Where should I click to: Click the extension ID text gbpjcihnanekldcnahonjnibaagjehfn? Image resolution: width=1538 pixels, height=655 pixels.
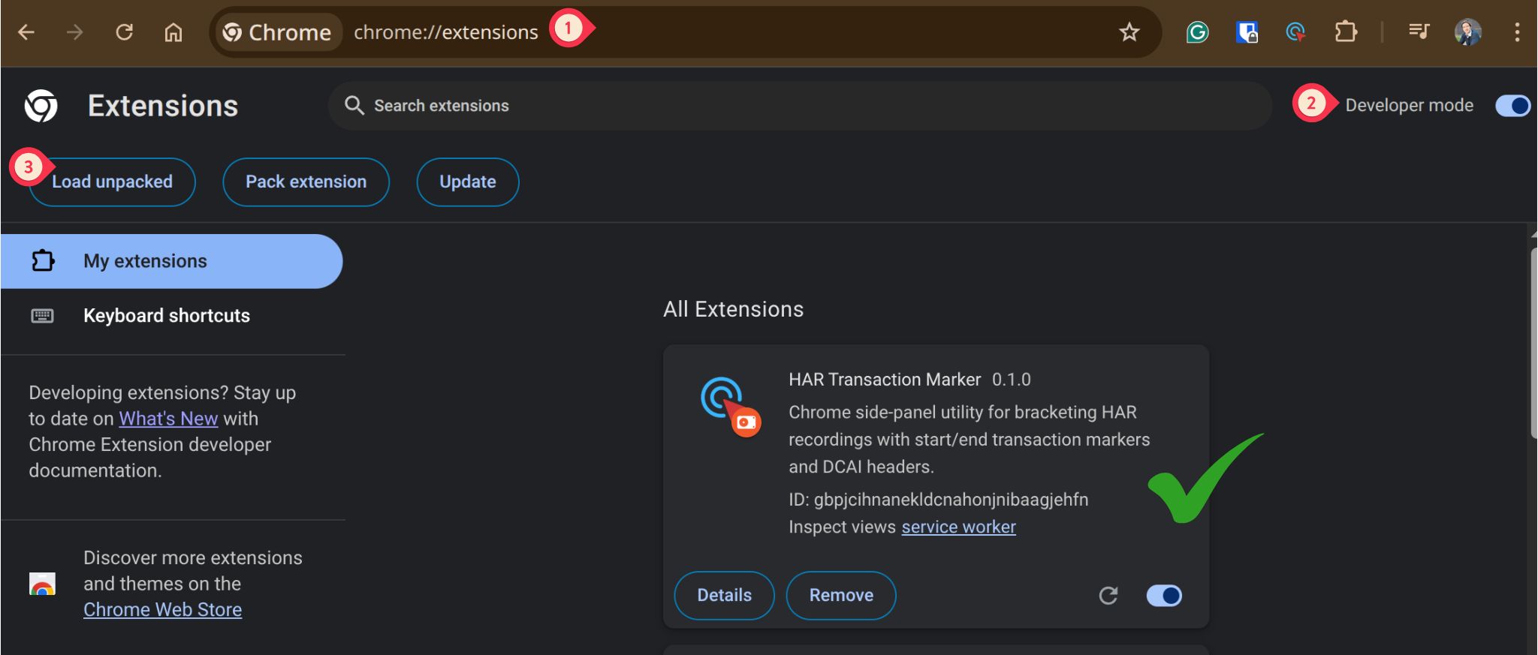coord(951,500)
